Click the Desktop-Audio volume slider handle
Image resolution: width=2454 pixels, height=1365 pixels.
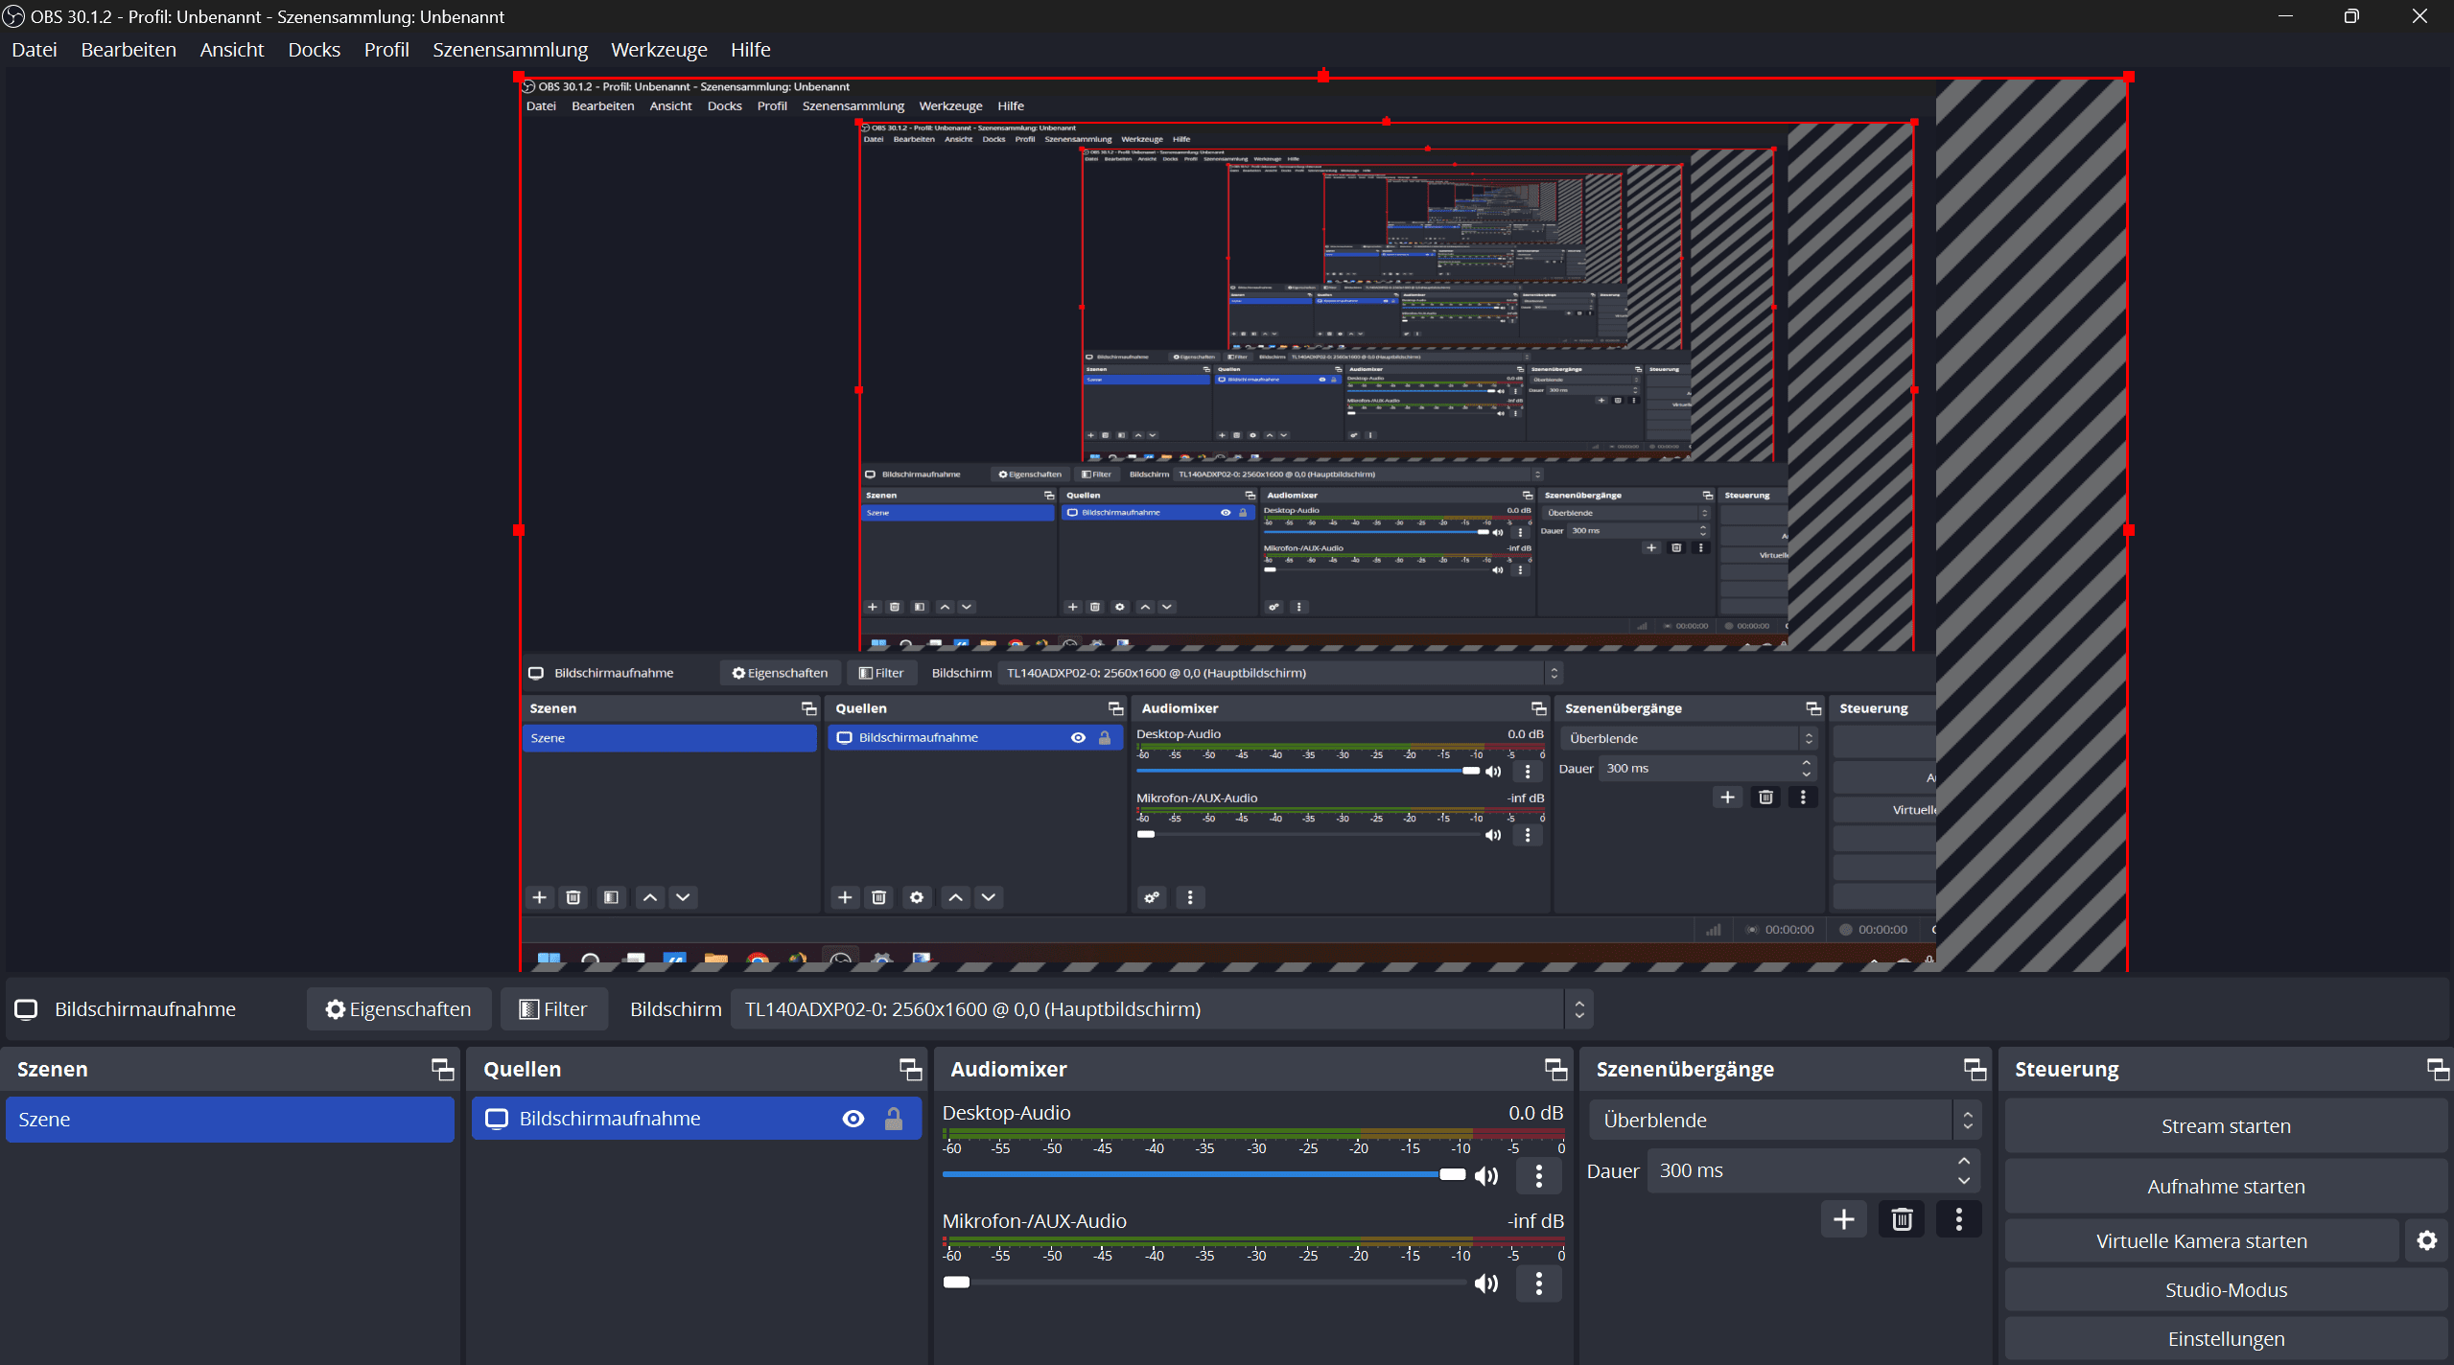[1453, 1174]
